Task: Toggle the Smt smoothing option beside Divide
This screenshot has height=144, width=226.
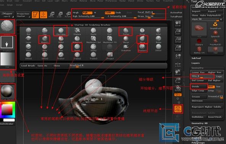Action: point(211,86)
